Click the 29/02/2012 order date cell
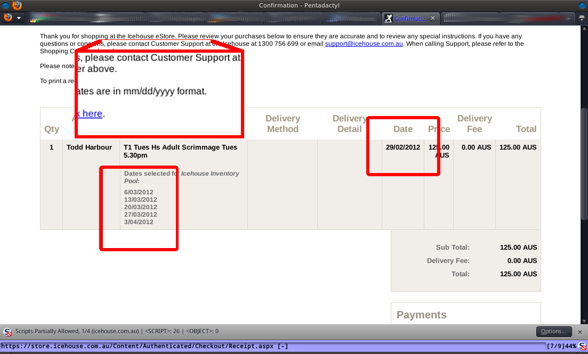The image size is (588, 354). (402, 147)
